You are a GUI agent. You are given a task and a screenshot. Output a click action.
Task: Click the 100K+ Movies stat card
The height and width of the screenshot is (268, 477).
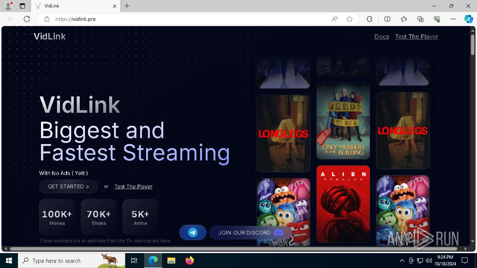tap(57, 217)
